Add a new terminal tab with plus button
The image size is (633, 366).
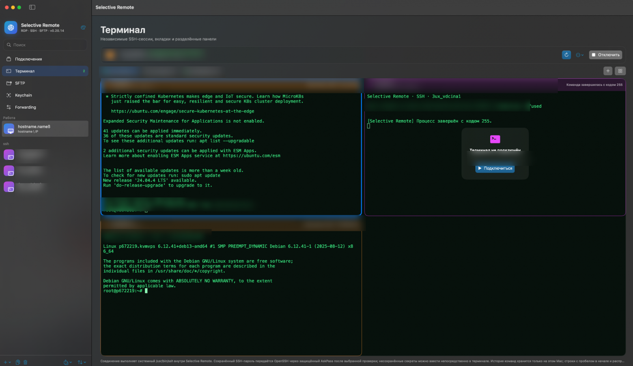click(608, 71)
